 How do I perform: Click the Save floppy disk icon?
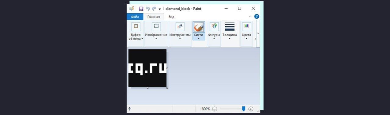point(141,8)
